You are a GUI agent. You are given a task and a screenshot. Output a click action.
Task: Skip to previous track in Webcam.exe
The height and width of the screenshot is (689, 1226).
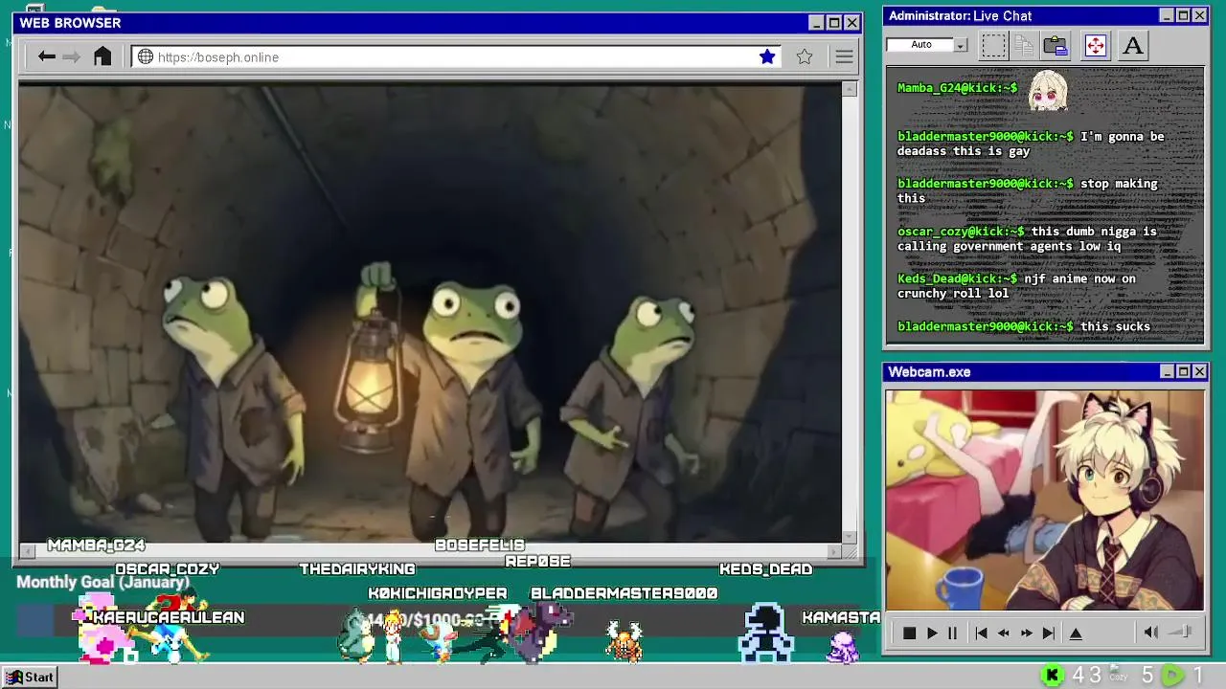click(981, 633)
